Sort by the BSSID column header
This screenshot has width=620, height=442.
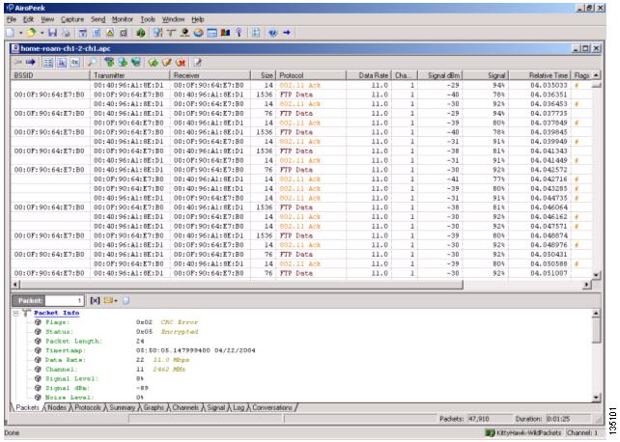click(50, 75)
